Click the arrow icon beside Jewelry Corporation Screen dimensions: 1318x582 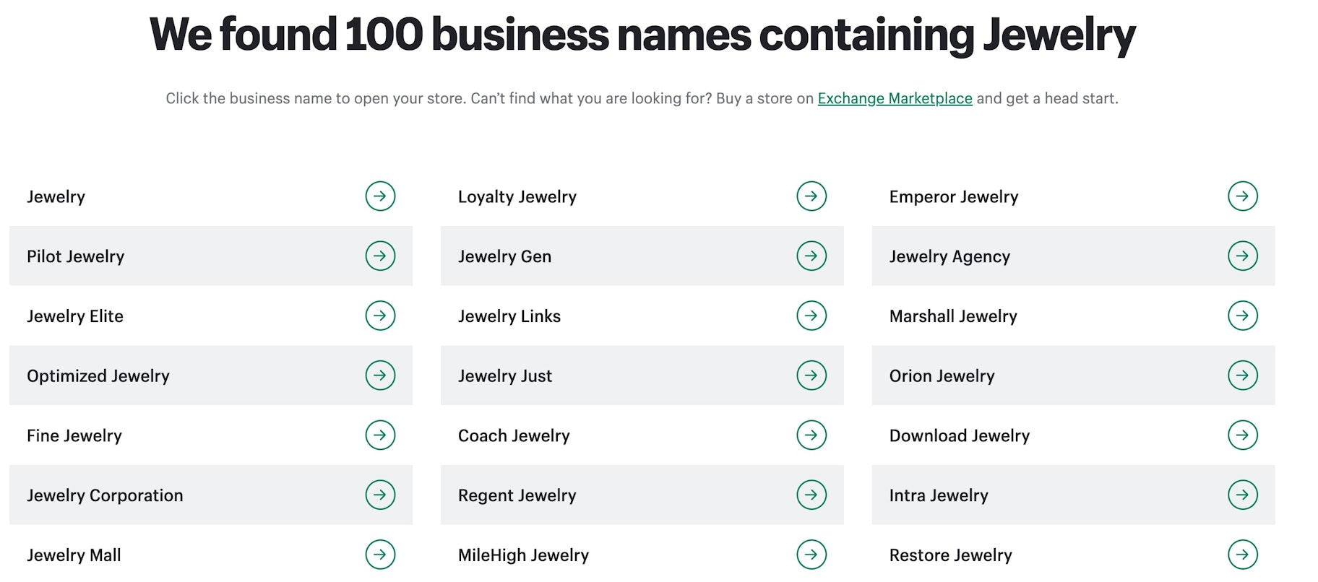[x=380, y=495]
